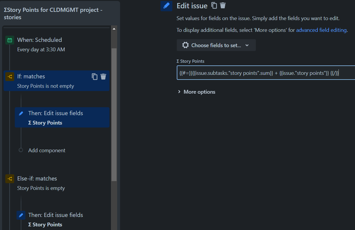Click the scroll-up arrow of rule panel
355x230 pixels.
(114, 29)
